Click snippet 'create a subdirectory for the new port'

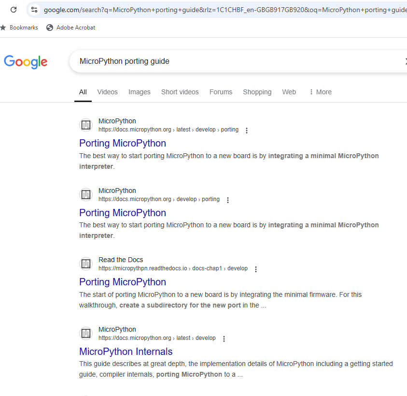180,305
